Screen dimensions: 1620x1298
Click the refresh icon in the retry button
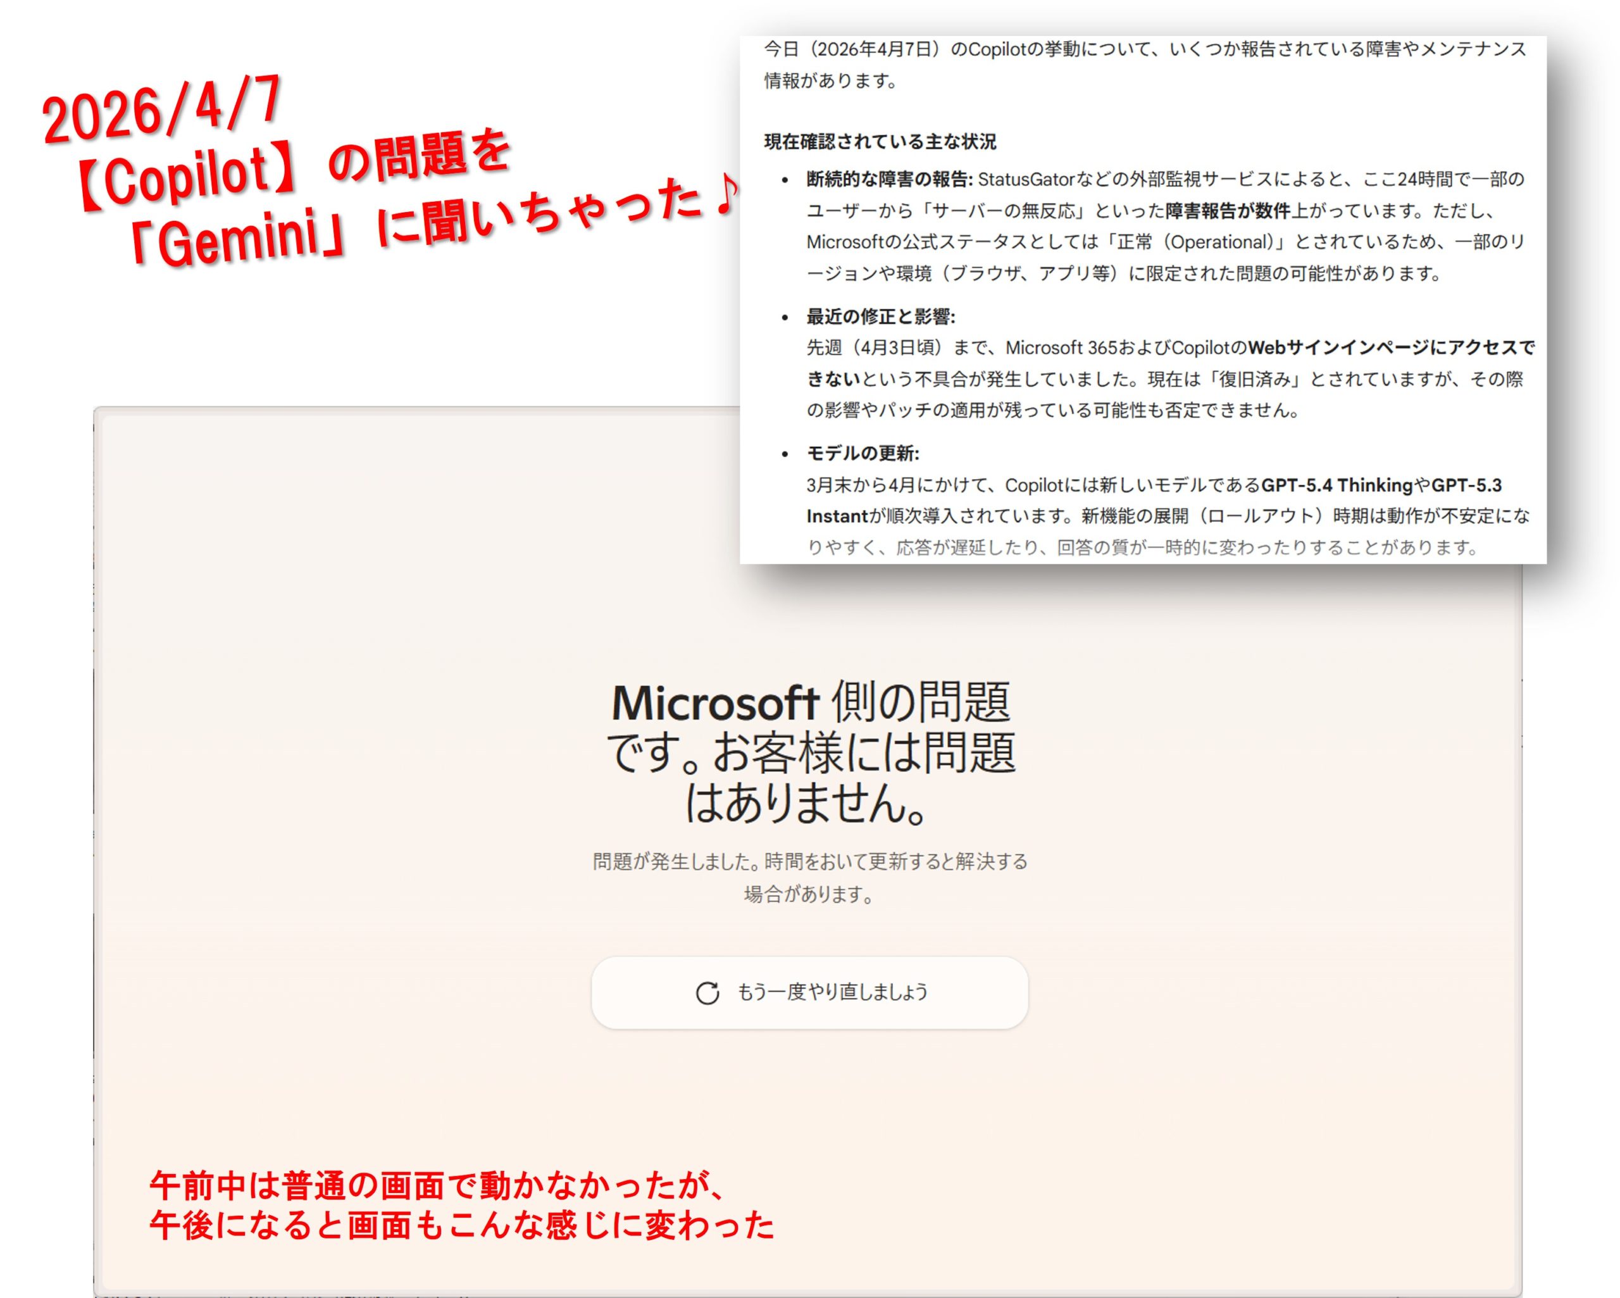707,993
